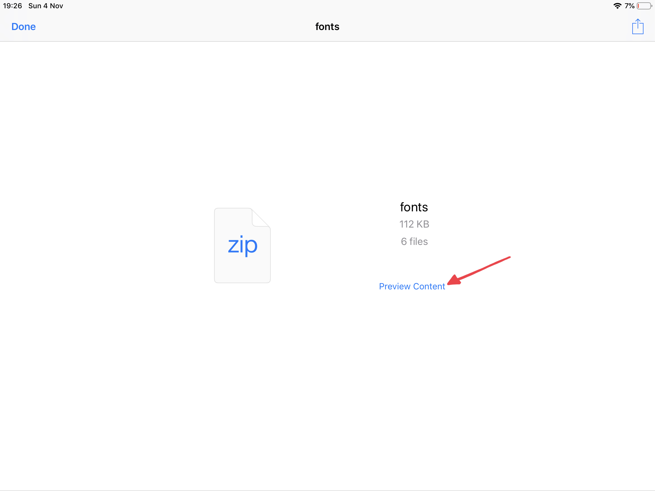Tap the zip file icon
This screenshot has height=491, width=655.
(x=242, y=245)
